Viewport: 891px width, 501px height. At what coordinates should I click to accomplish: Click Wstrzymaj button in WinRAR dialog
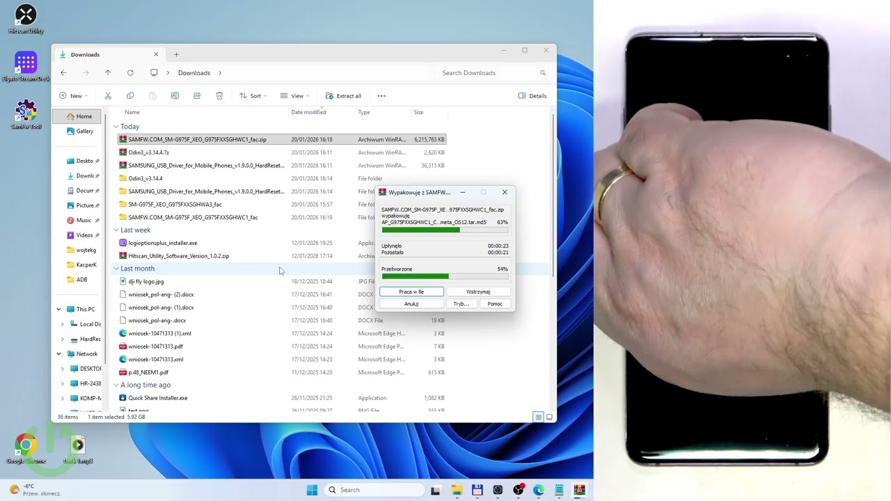click(x=478, y=292)
